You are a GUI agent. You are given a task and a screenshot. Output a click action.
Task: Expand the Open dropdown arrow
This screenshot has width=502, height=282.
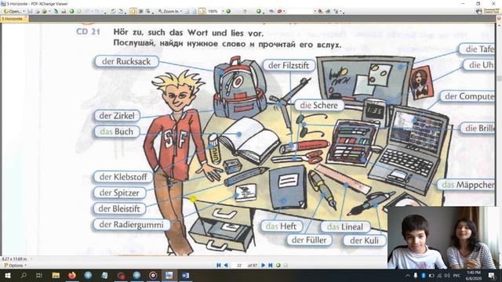[x=24, y=11]
